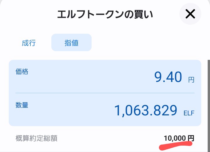
Task: Switch to the 成行 order tab
Action: pyautogui.click(x=29, y=43)
